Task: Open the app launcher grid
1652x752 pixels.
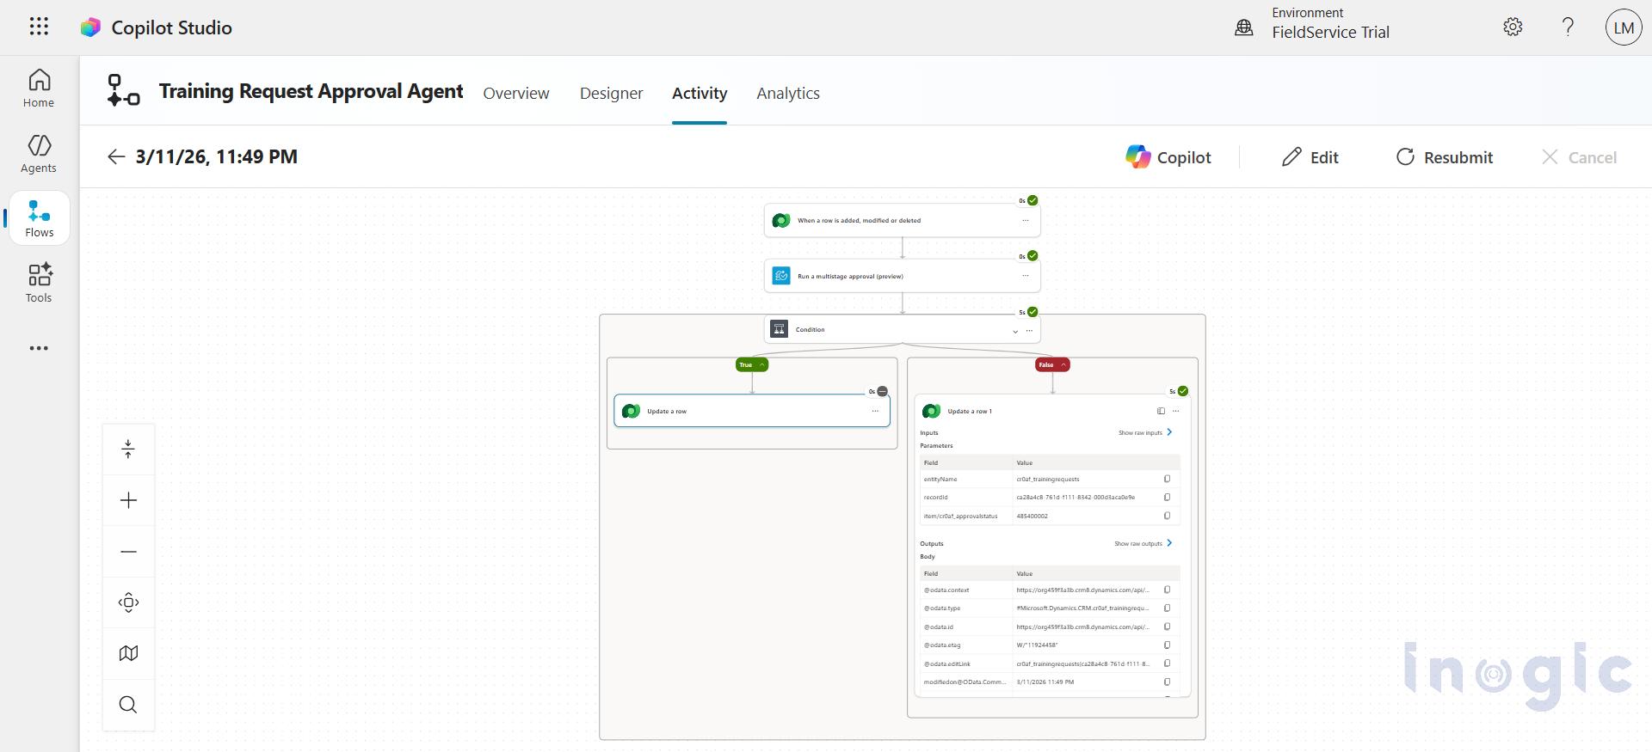Action: click(x=39, y=27)
